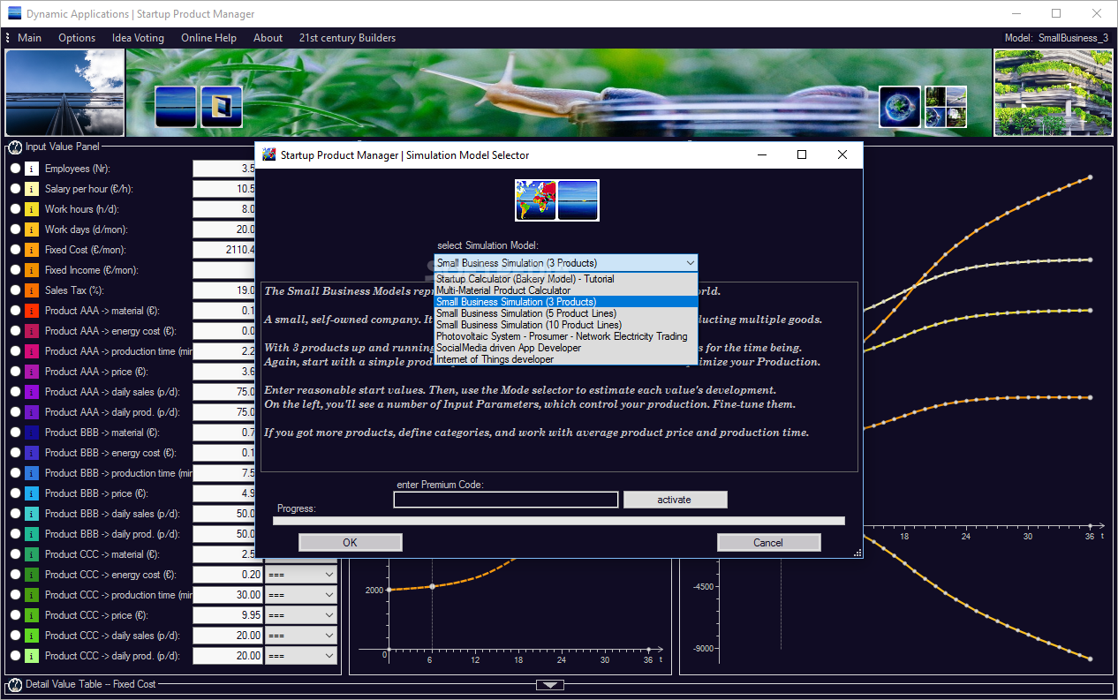The image size is (1118, 700).
Task: Select the Salary per hour radio button
Action: [x=15, y=189]
